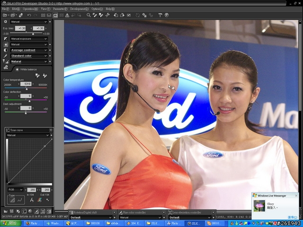Open the File menu

(5, 9)
